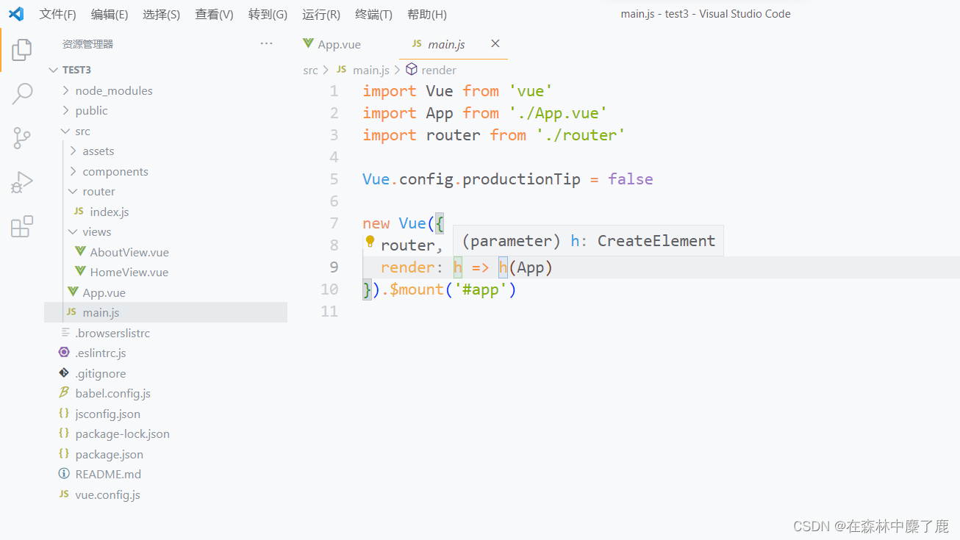Click the VS Code logo icon
Screen dimensions: 960x540
click(16, 14)
